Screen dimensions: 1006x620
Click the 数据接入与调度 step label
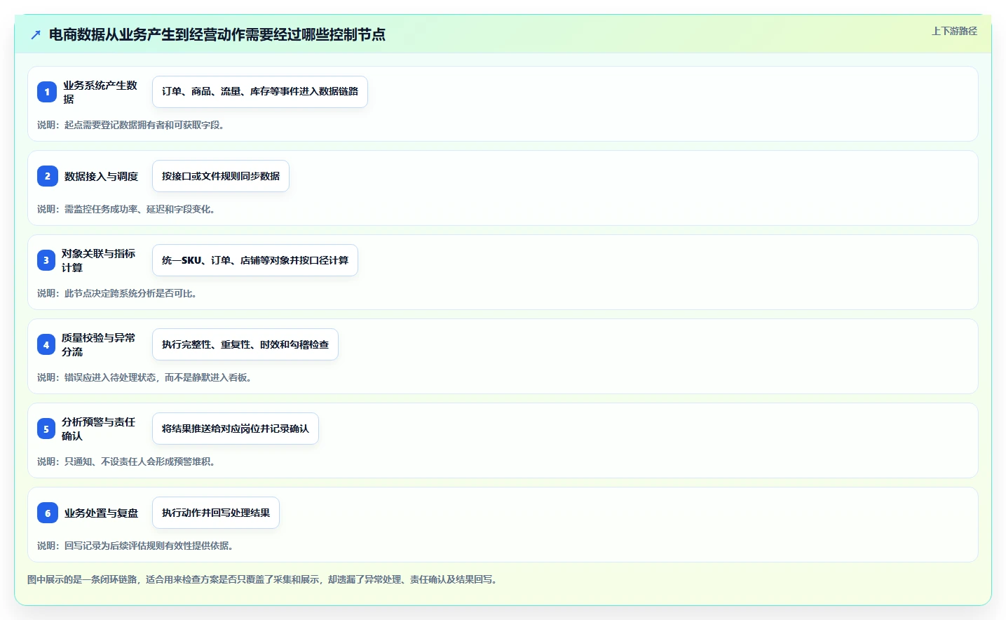[x=101, y=176]
